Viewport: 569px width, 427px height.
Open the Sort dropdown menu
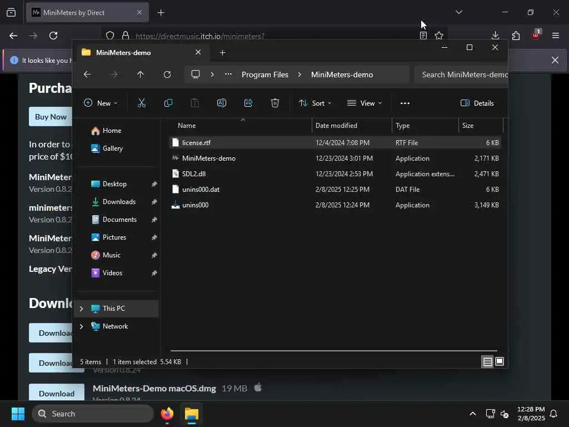(315, 103)
